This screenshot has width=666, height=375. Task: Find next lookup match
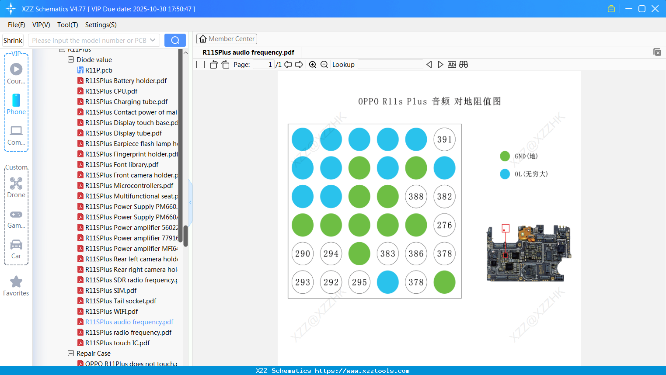tap(440, 65)
